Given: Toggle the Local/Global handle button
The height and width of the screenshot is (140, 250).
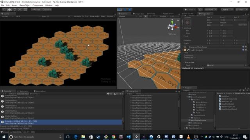Looking at the screenshot, I should (47, 9).
